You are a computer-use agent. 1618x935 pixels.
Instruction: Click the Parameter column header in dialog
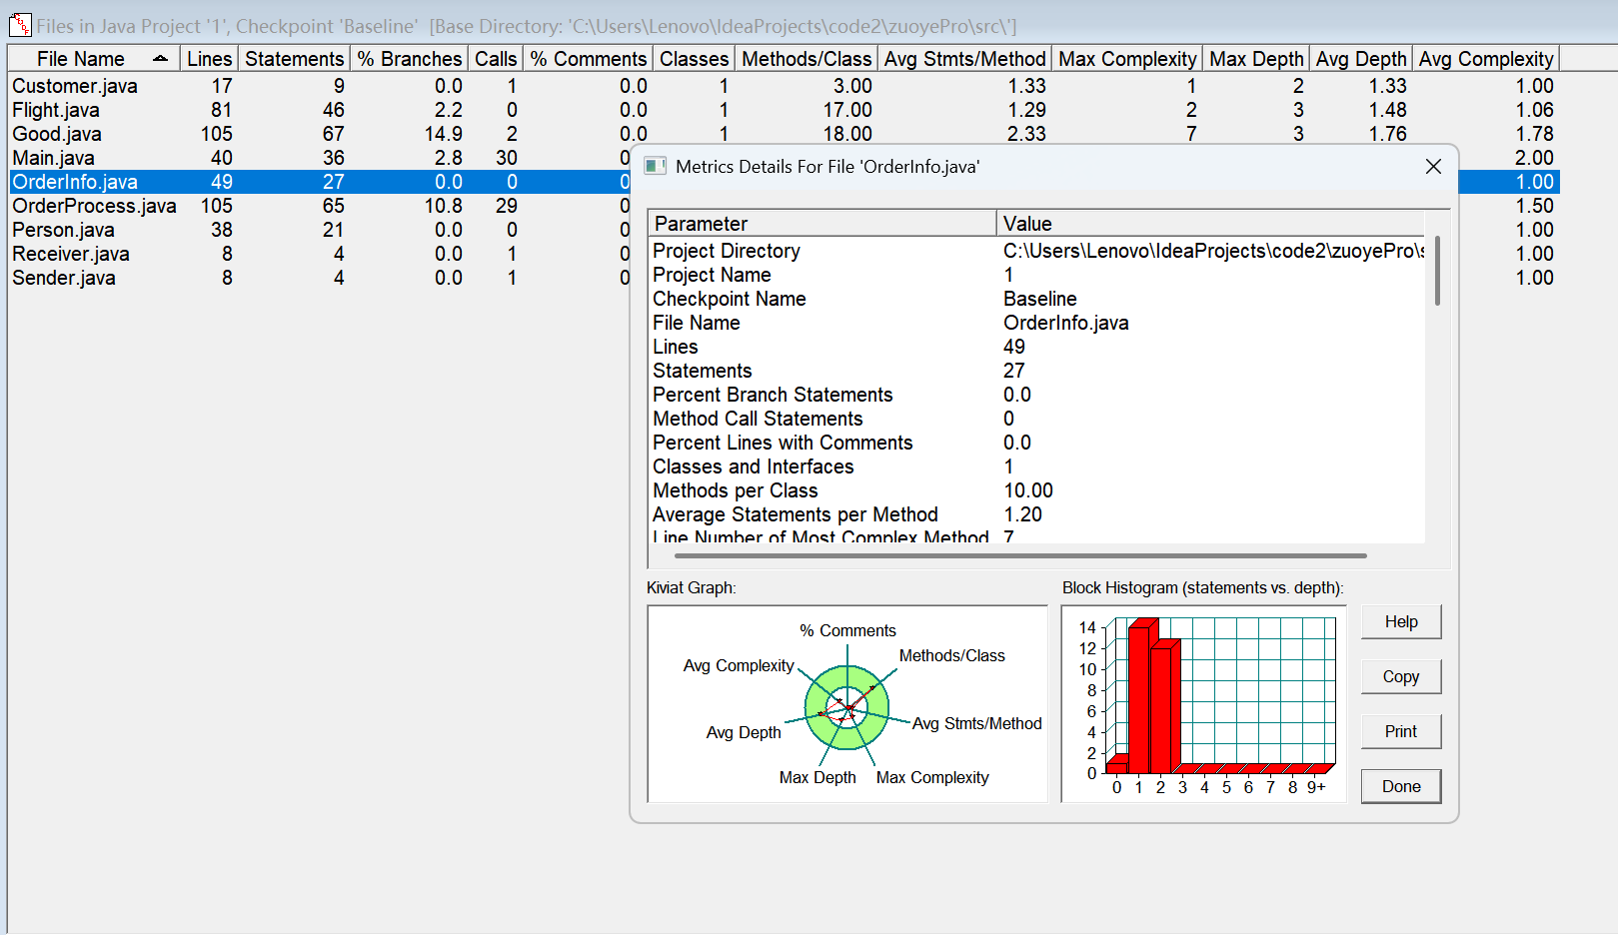(x=821, y=224)
